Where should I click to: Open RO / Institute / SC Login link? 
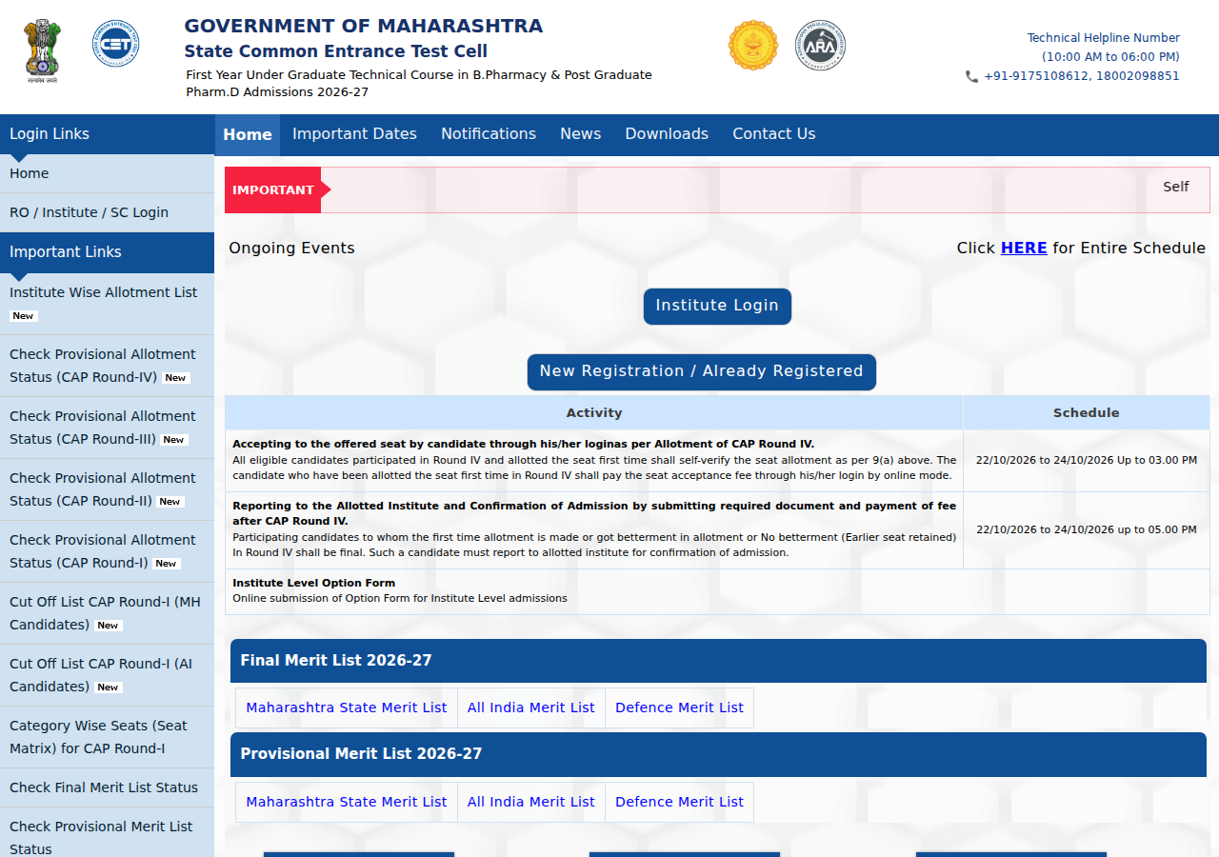click(x=107, y=212)
